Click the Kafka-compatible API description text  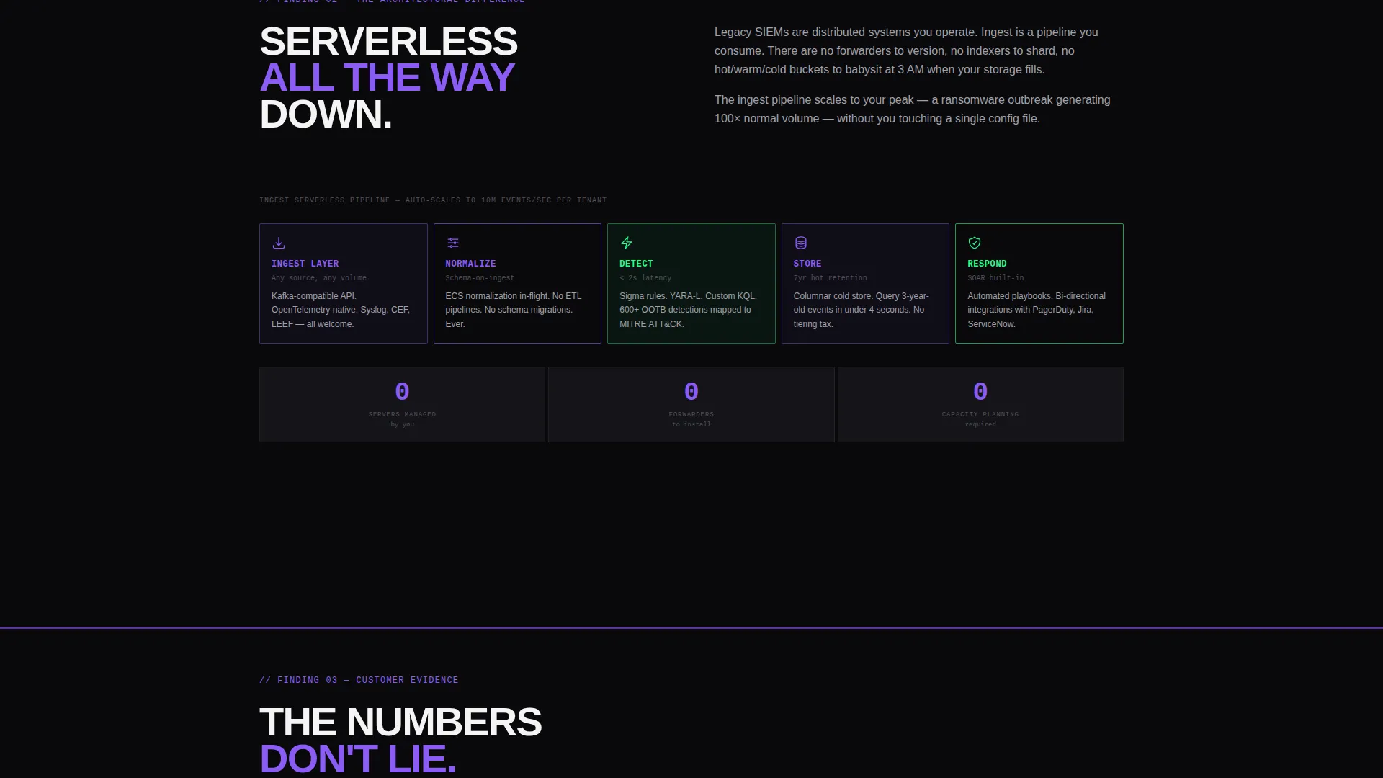(341, 310)
